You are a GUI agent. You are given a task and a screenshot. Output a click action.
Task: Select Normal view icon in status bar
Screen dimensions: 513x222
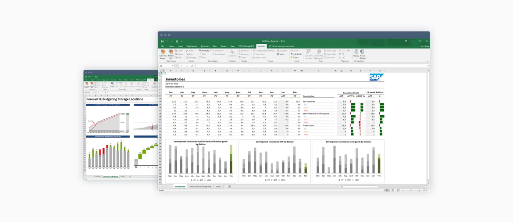(x=387, y=190)
